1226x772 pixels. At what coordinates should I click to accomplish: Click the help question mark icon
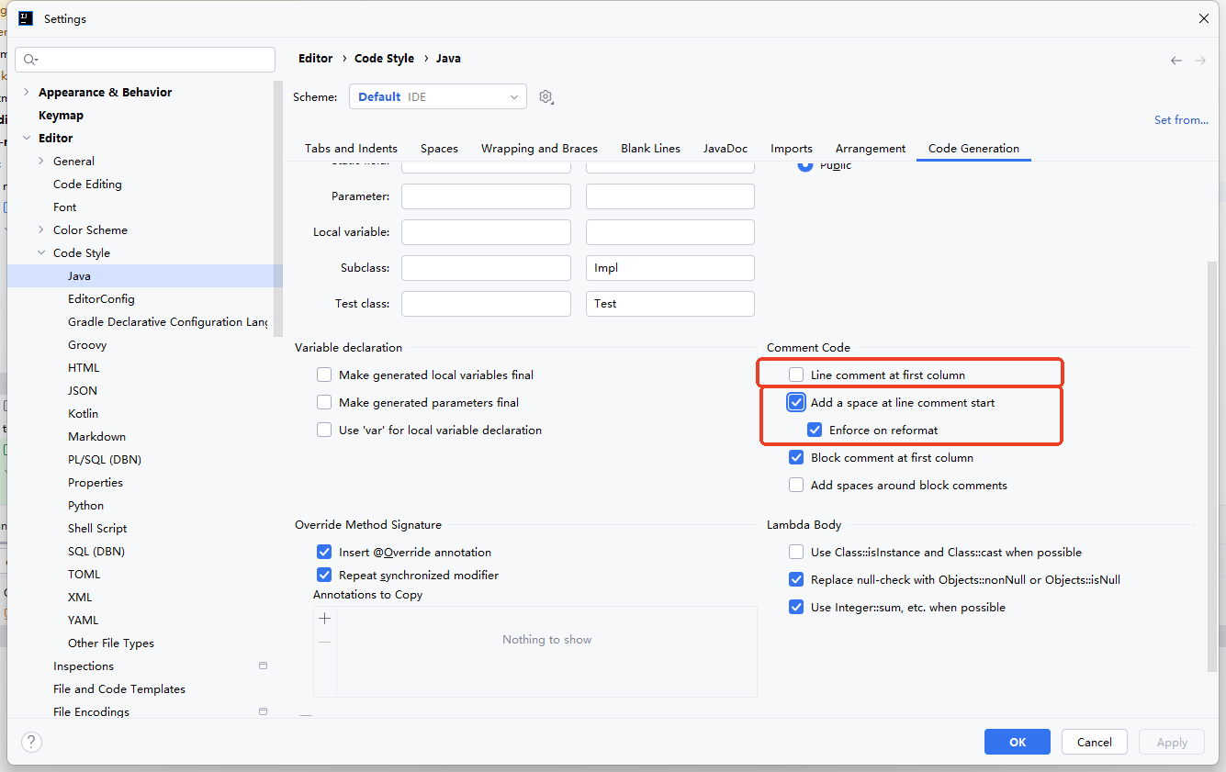(x=31, y=742)
